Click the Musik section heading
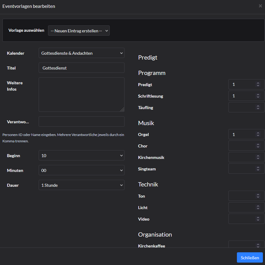 point(146,123)
